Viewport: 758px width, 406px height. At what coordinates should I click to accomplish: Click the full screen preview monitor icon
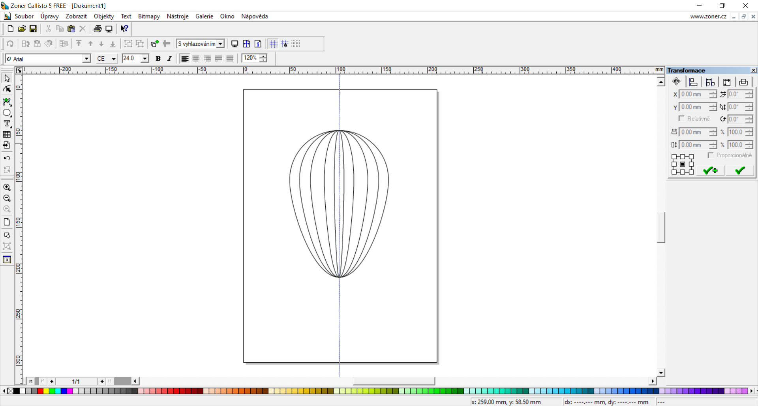pyautogui.click(x=235, y=44)
